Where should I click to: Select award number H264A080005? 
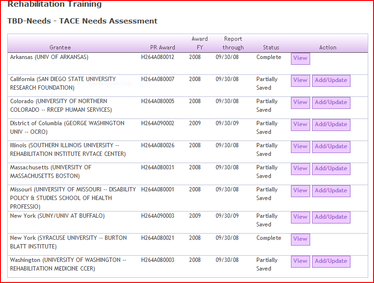(157, 101)
